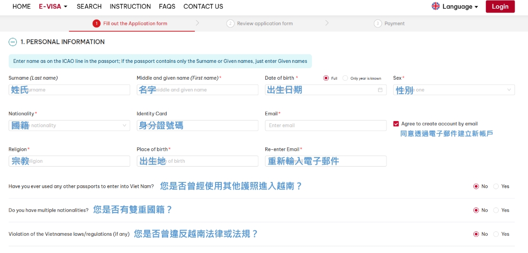Image resolution: width=528 pixels, height=253 pixels.
Task: Choose Yes for multiple nationalities
Action: pos(496,210)
